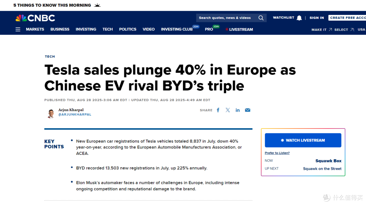
Task: Click the Elon Musk's automaker challenges bullet
Action: pyautogui.click(x=158, y=186)
